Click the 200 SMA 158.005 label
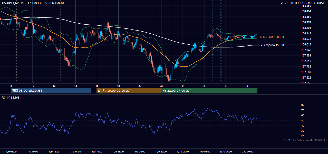 (x=272, y=45)
